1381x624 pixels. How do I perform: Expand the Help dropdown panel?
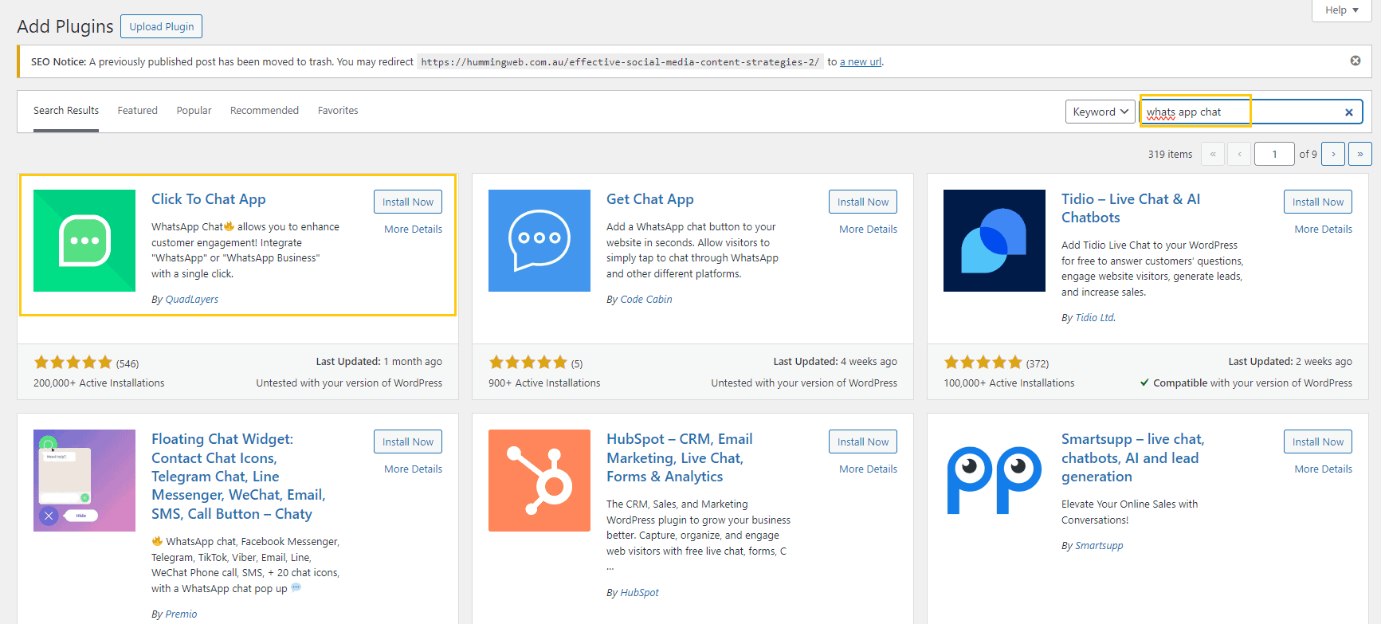[1342, 10]
